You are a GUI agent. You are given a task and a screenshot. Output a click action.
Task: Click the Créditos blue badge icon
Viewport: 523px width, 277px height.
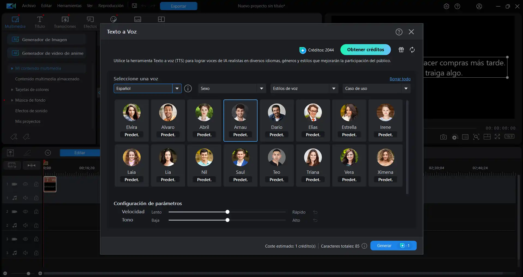[x=303, y=50]
